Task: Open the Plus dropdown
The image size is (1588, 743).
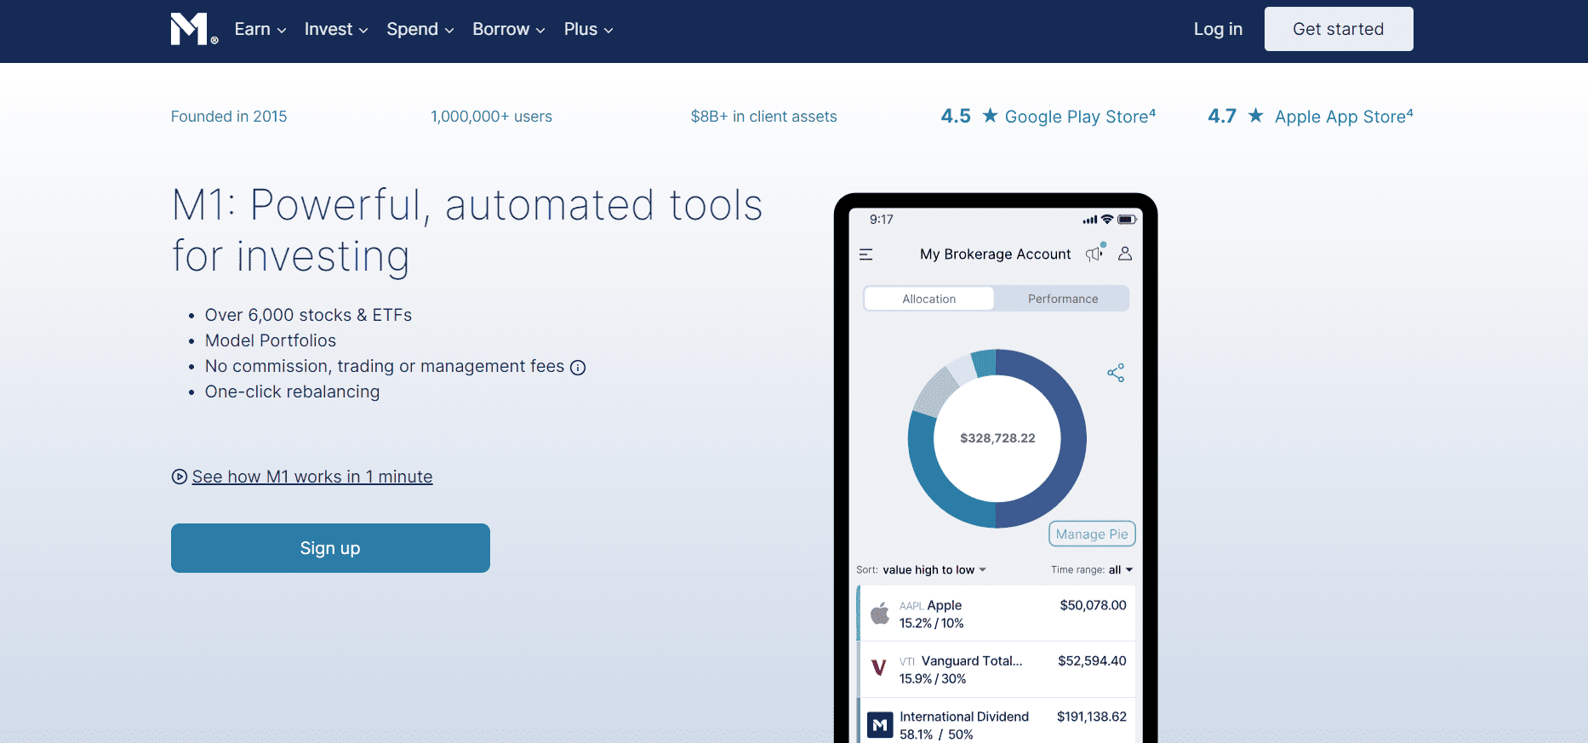Action: pyautogui.click(x=588, y=29)
